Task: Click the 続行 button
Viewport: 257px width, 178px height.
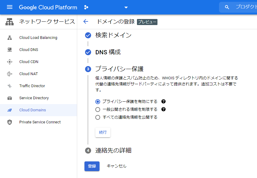Action: coord(103,132)
